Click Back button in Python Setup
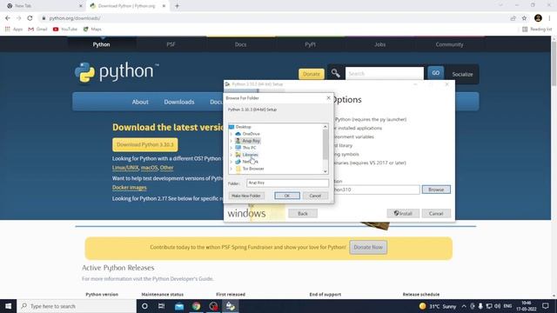 pos(303,213)
